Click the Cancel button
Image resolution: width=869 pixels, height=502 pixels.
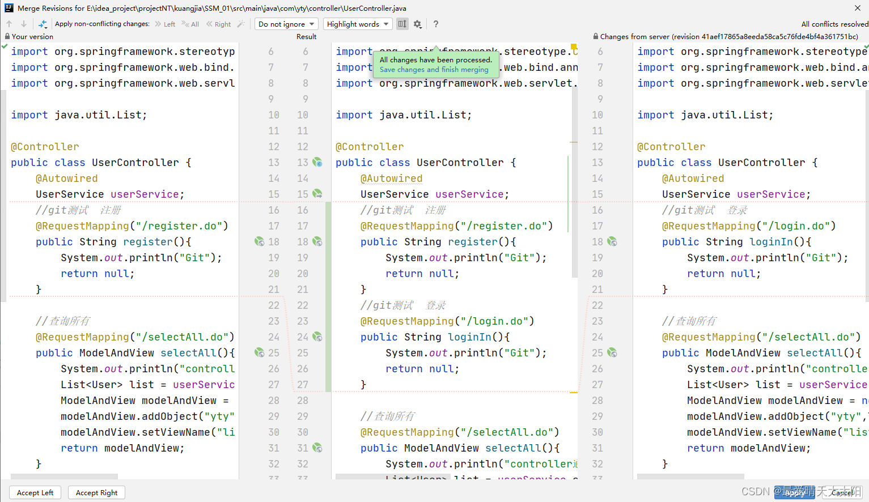(842, 492)
